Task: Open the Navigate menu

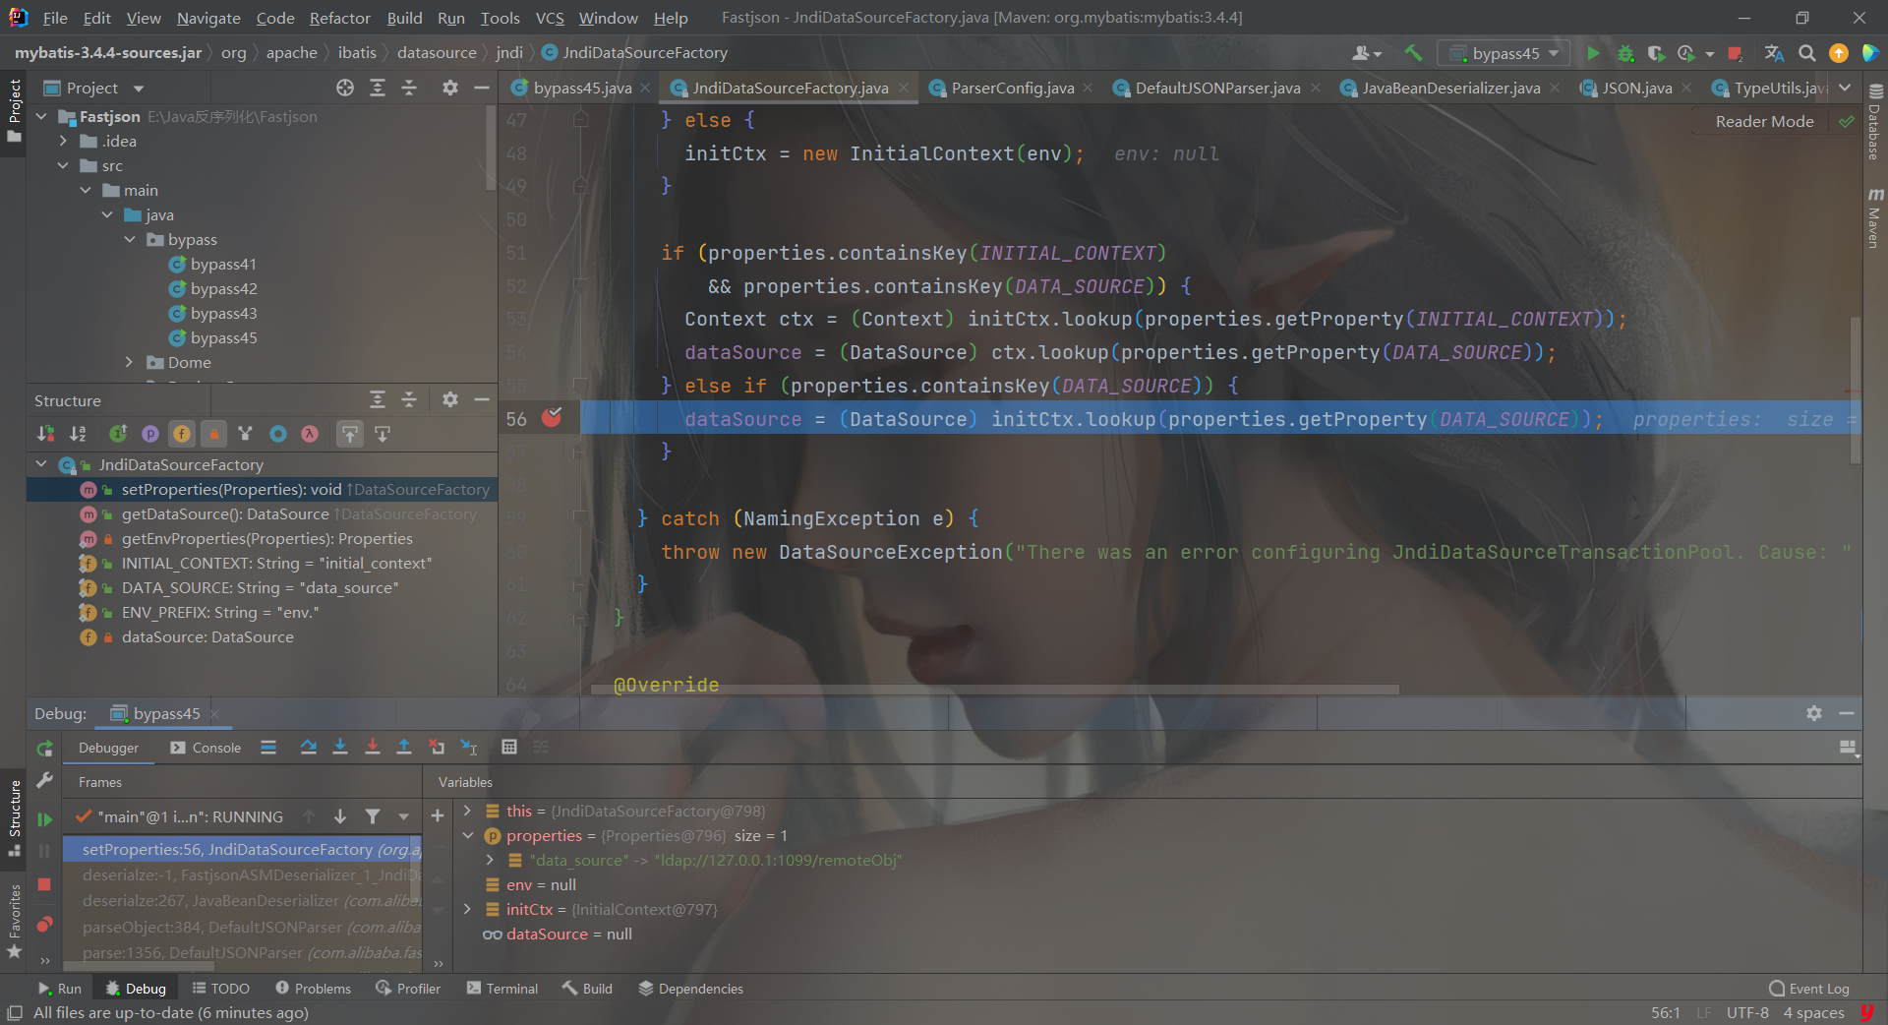Action: pyautogui.click(x=208, y=18)
